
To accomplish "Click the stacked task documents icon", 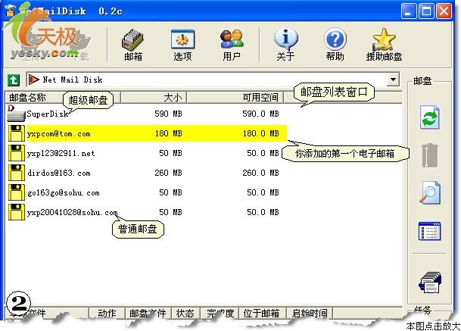I will (x=429, y=283).
